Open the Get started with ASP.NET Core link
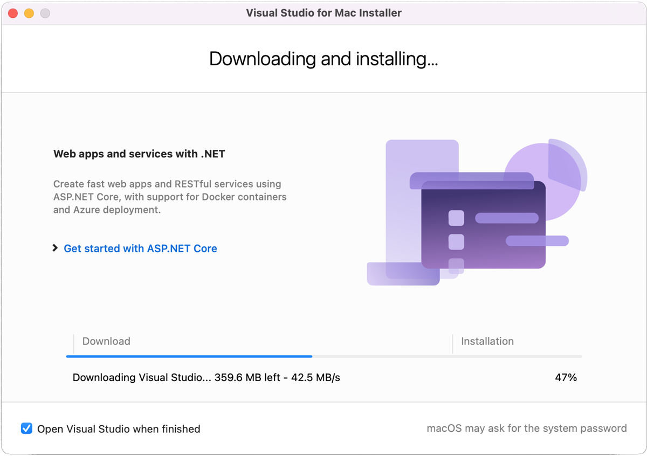 pyautogui.click(x=140, y=248)
